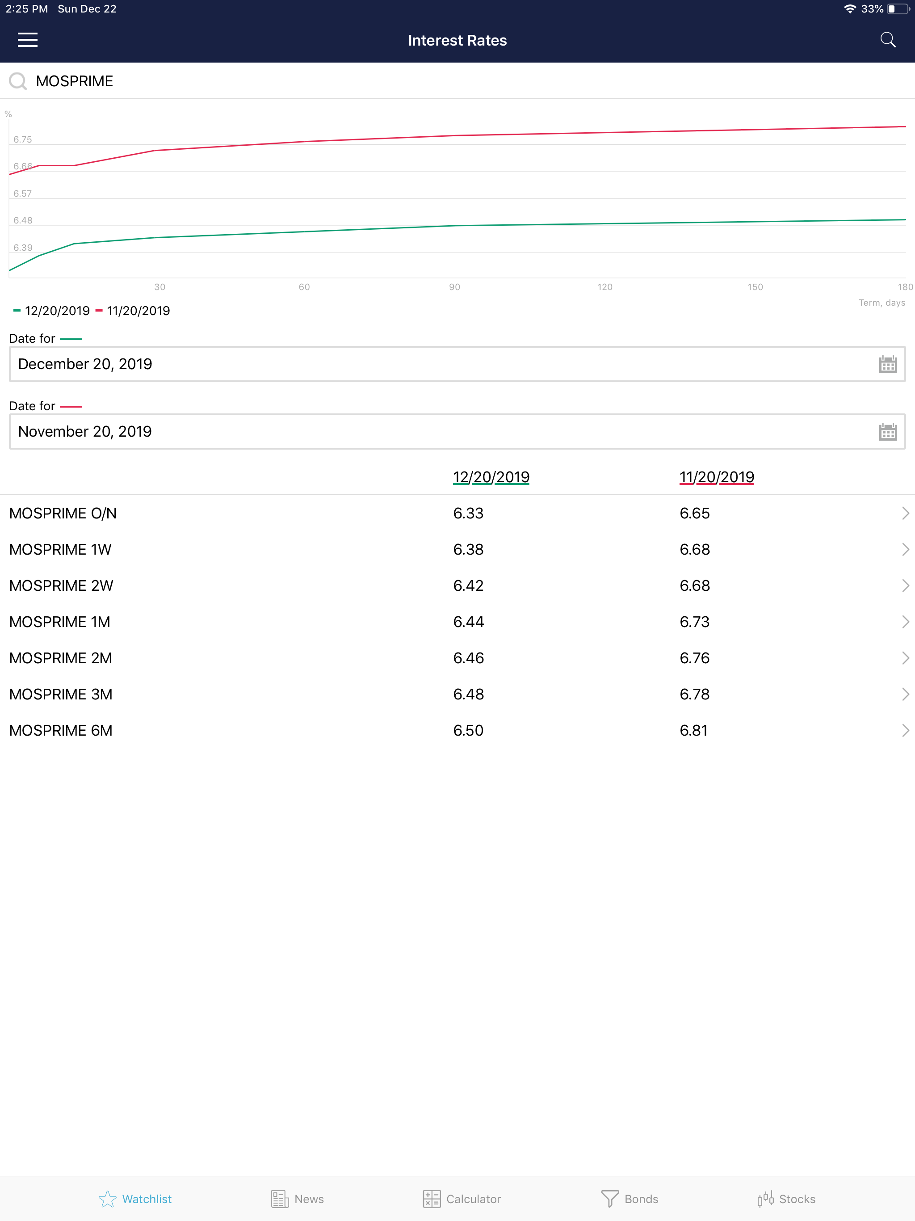Open the Calculator tool
Screen dimensions: 915x1221
point(461,1199)
